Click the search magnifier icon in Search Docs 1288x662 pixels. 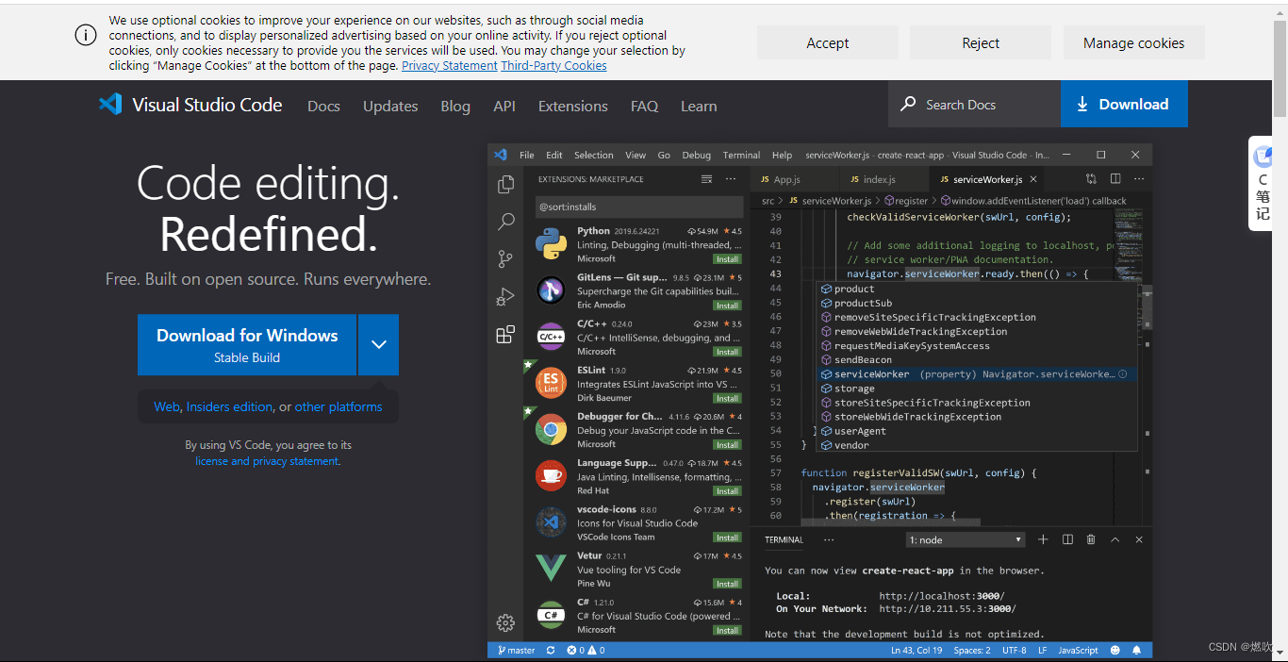tap(908, 104)
